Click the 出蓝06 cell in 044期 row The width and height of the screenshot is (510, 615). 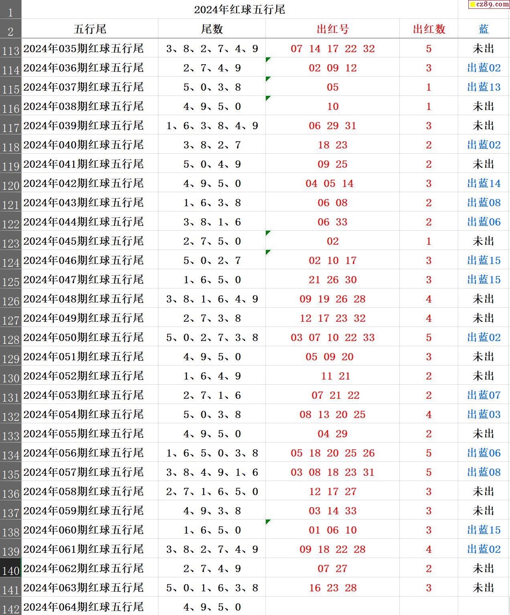coord(484,222)
